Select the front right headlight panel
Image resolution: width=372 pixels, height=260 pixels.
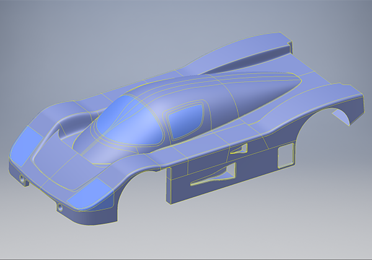(x=93, y=196)
